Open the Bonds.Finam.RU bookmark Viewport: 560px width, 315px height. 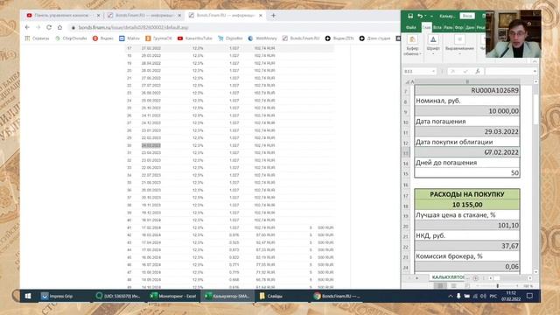click(301, 38)
